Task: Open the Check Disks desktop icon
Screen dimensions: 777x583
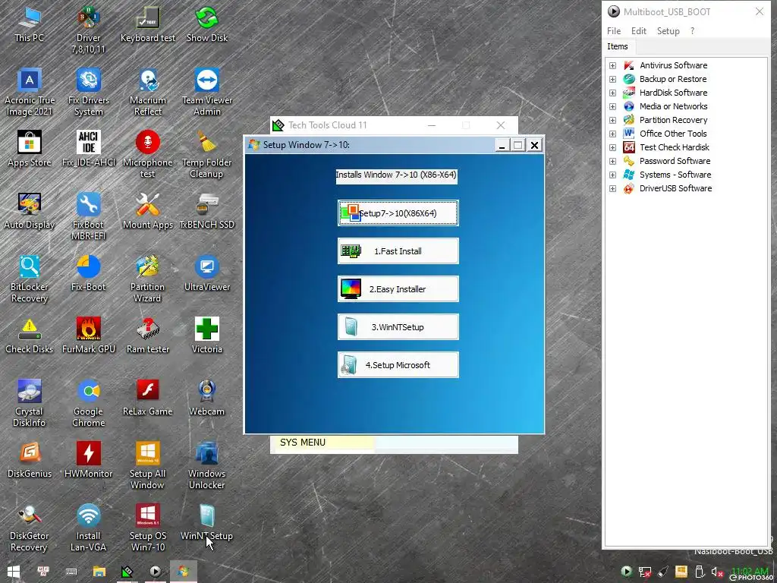Action: [30, 336]
